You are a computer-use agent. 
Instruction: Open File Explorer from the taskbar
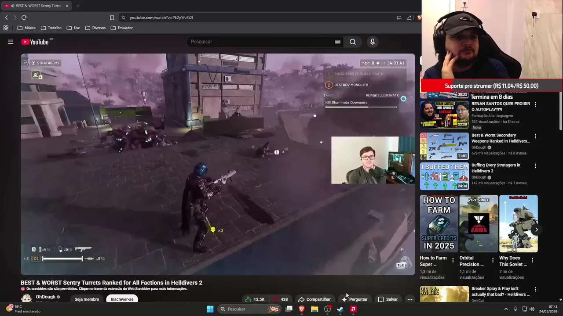314,309
